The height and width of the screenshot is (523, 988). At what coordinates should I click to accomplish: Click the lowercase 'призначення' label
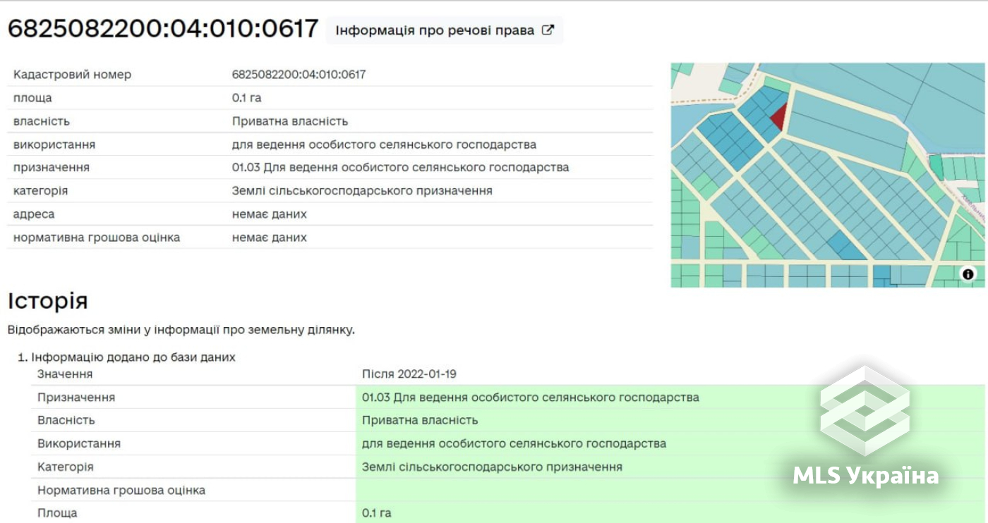coord(52,168)
